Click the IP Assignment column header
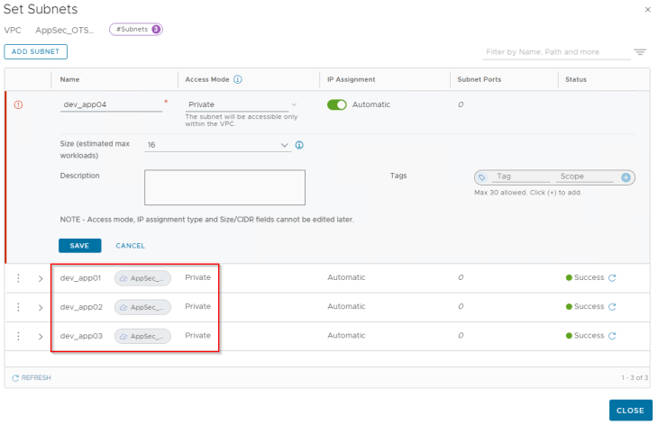The image size is (658, 425). click(x=352, y=79)
